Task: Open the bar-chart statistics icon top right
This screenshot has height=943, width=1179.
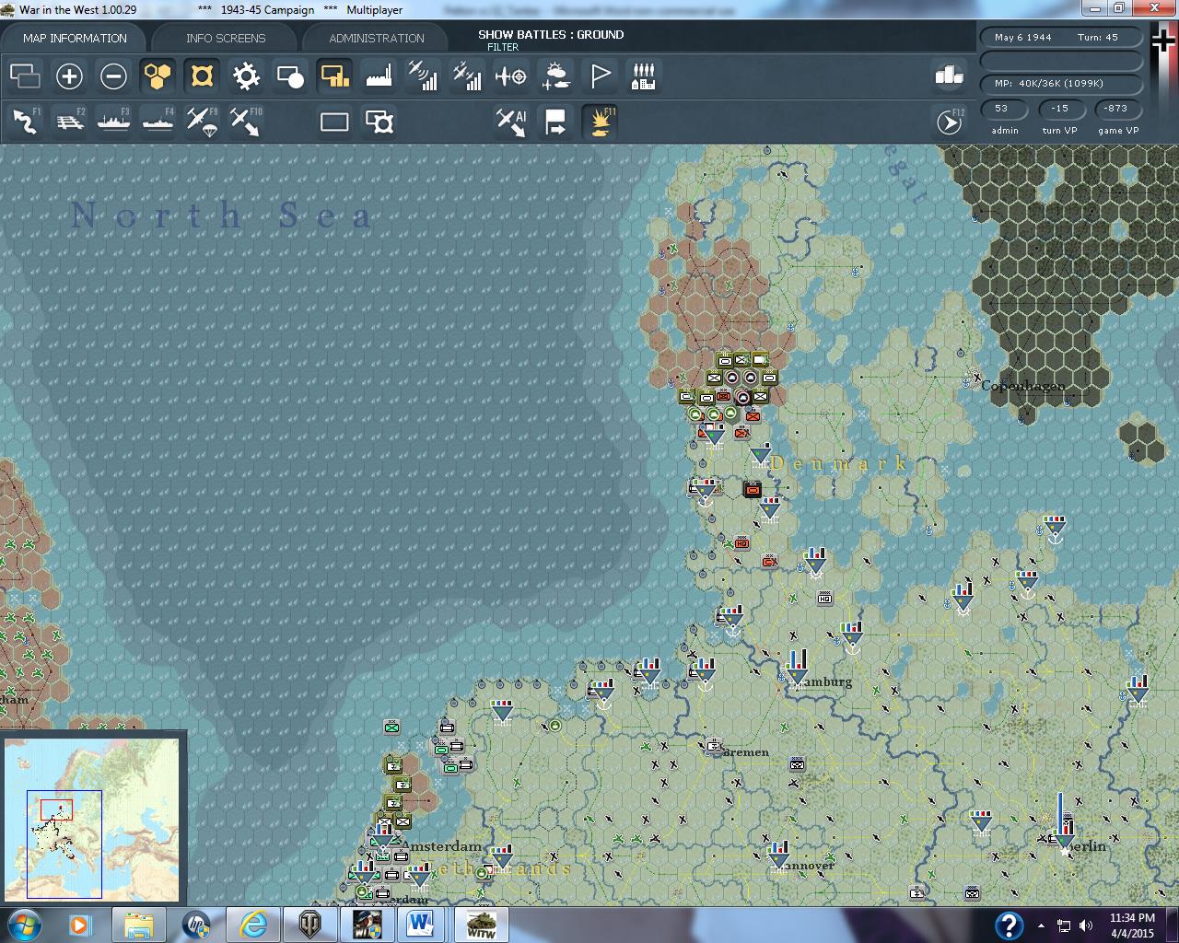Action: 949,76
